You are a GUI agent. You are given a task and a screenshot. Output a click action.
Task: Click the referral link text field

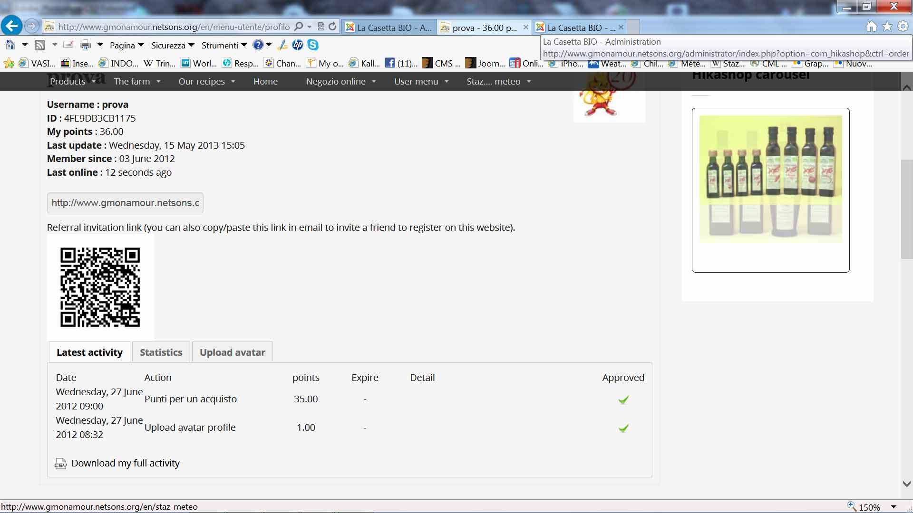(125, 203)
